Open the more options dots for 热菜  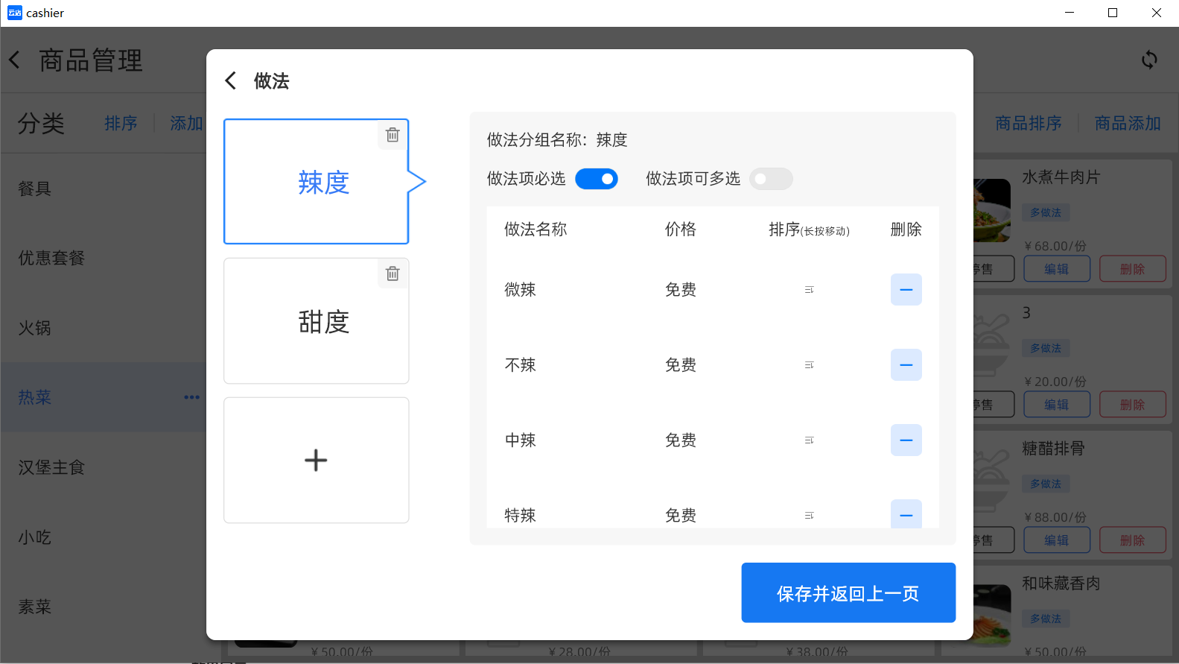point(191,397)
